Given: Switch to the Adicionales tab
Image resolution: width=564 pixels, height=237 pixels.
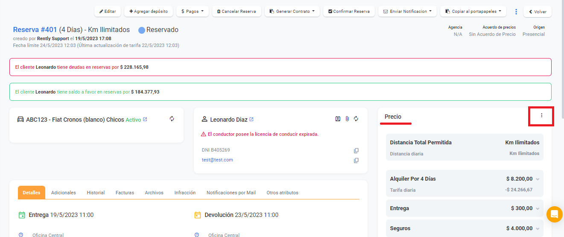Looking at the screenshot, I should 64,193.
